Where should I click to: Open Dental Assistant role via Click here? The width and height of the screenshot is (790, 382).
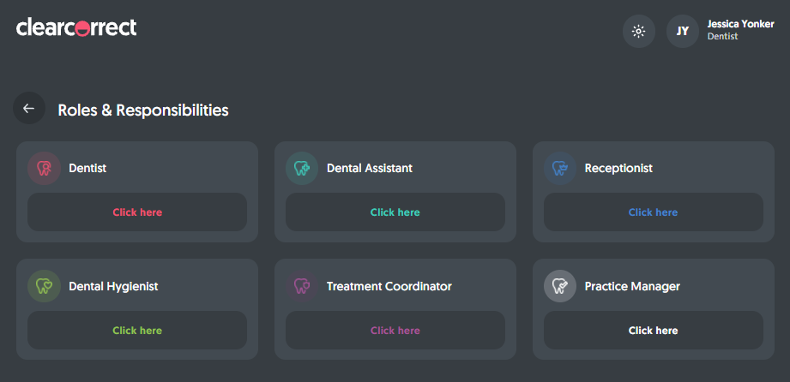[395, 212]
